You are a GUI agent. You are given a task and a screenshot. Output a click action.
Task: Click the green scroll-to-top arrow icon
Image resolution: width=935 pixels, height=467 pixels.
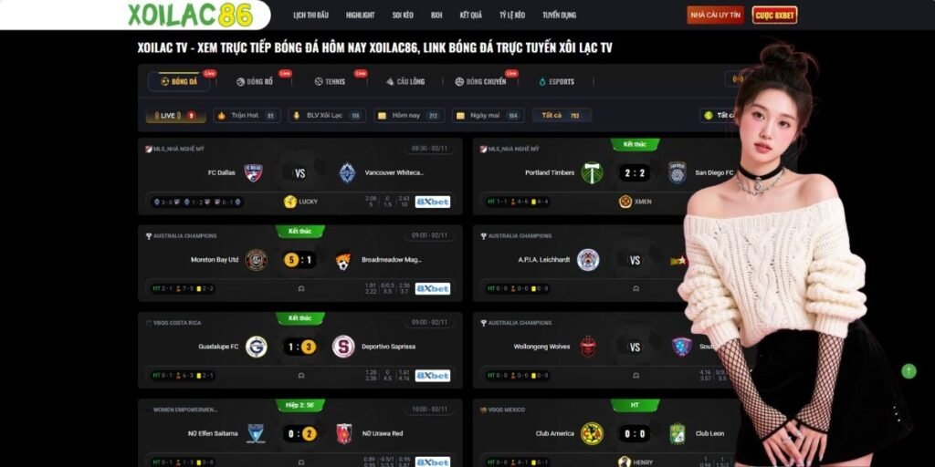[909, 371]
